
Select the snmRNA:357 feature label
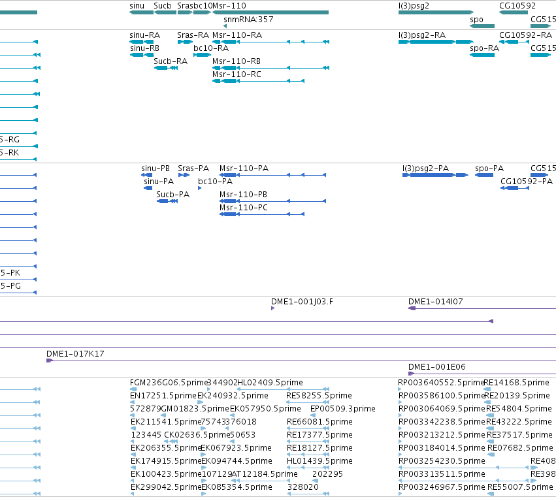pyautogui.click(x=248, y=19)
